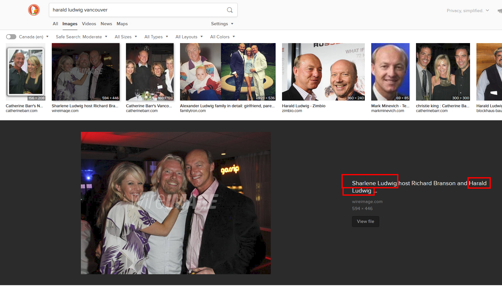Screen dimensions: 502x287
Task: Click the christie king : Catherine Ba... title
Action: click(x=443, y=106)
